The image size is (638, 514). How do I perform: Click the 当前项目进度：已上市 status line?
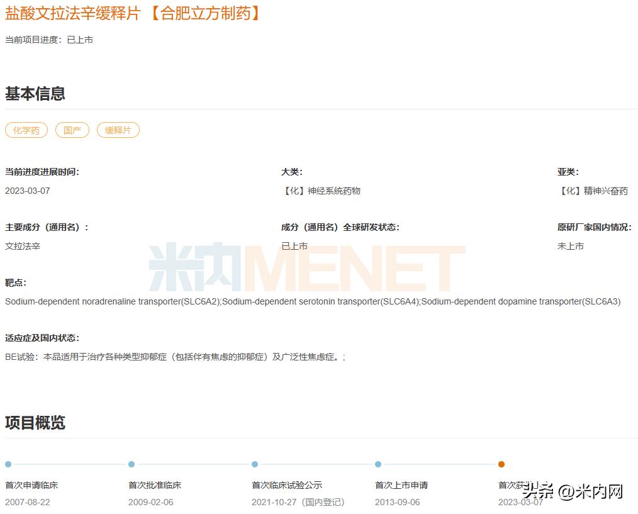pyautogui.click(x=49, y=40)
